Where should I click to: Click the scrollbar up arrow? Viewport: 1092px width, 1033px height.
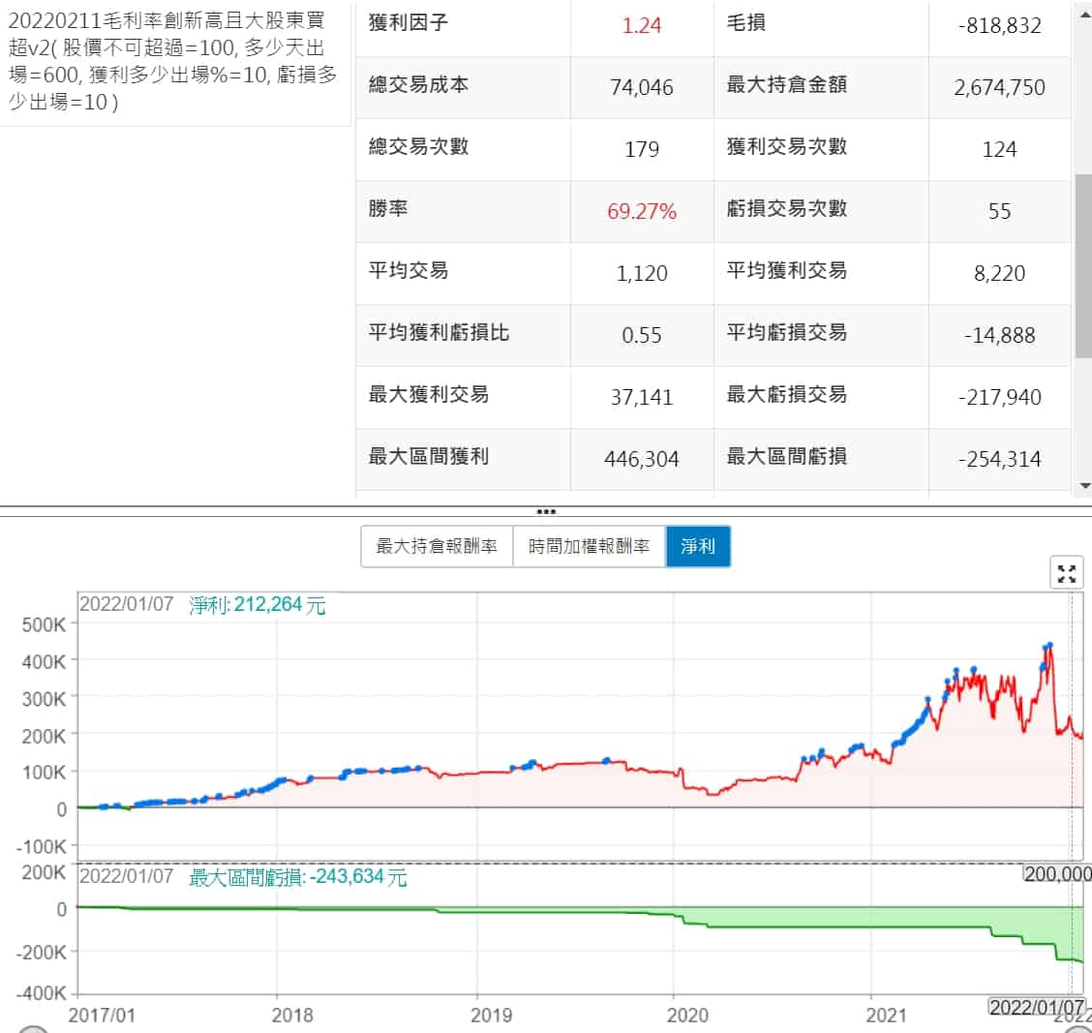(x=1083, y=11)
